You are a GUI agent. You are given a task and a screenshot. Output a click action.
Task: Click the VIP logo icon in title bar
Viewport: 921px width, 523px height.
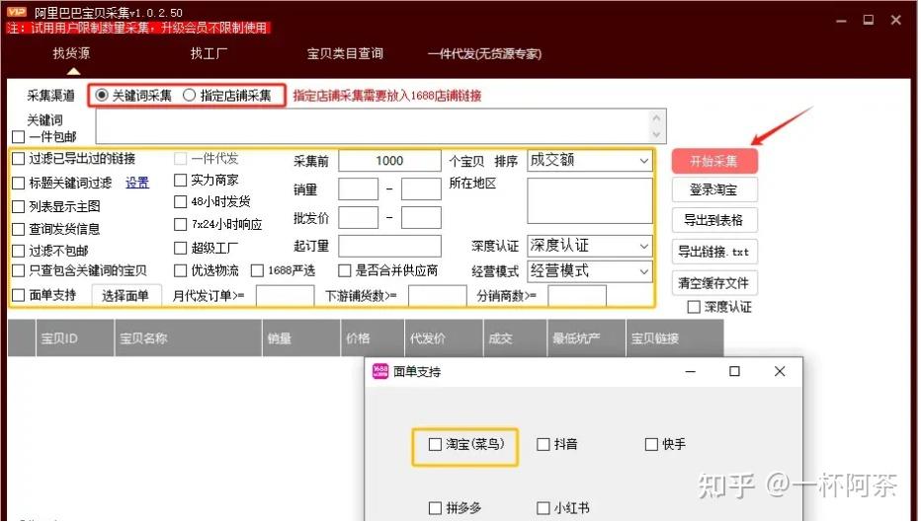[17, 12]
